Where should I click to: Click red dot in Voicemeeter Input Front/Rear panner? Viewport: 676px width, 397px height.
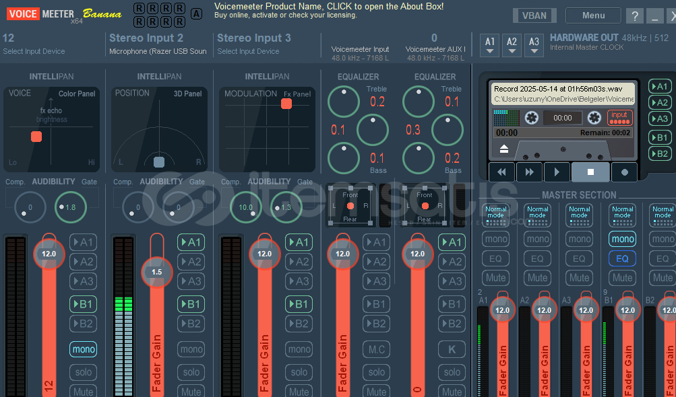[x=350, y=206]
